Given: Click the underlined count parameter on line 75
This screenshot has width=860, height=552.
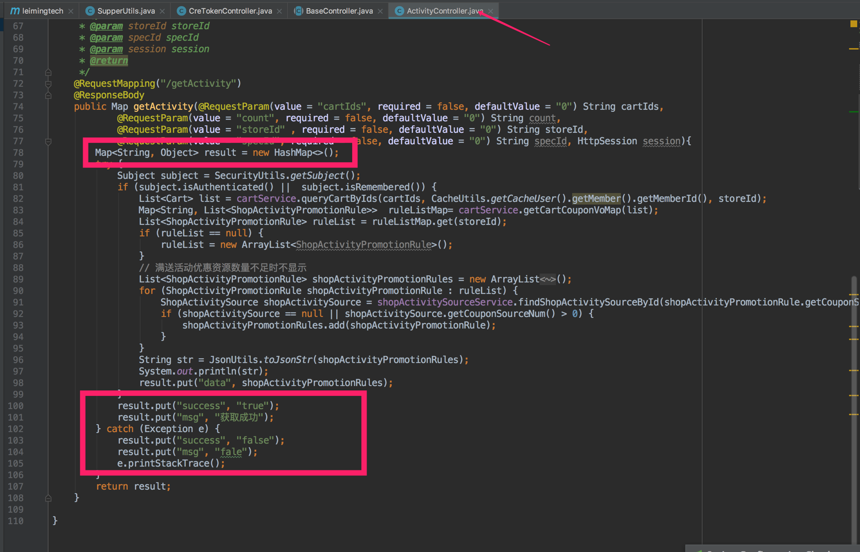Looking at the screenshot, I should pyautogui.click(x=542, y=118).
